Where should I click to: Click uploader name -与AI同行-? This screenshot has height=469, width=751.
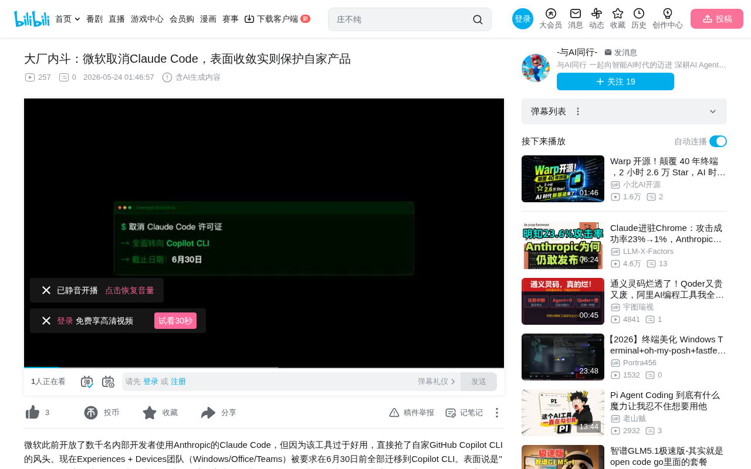point(577,52)
